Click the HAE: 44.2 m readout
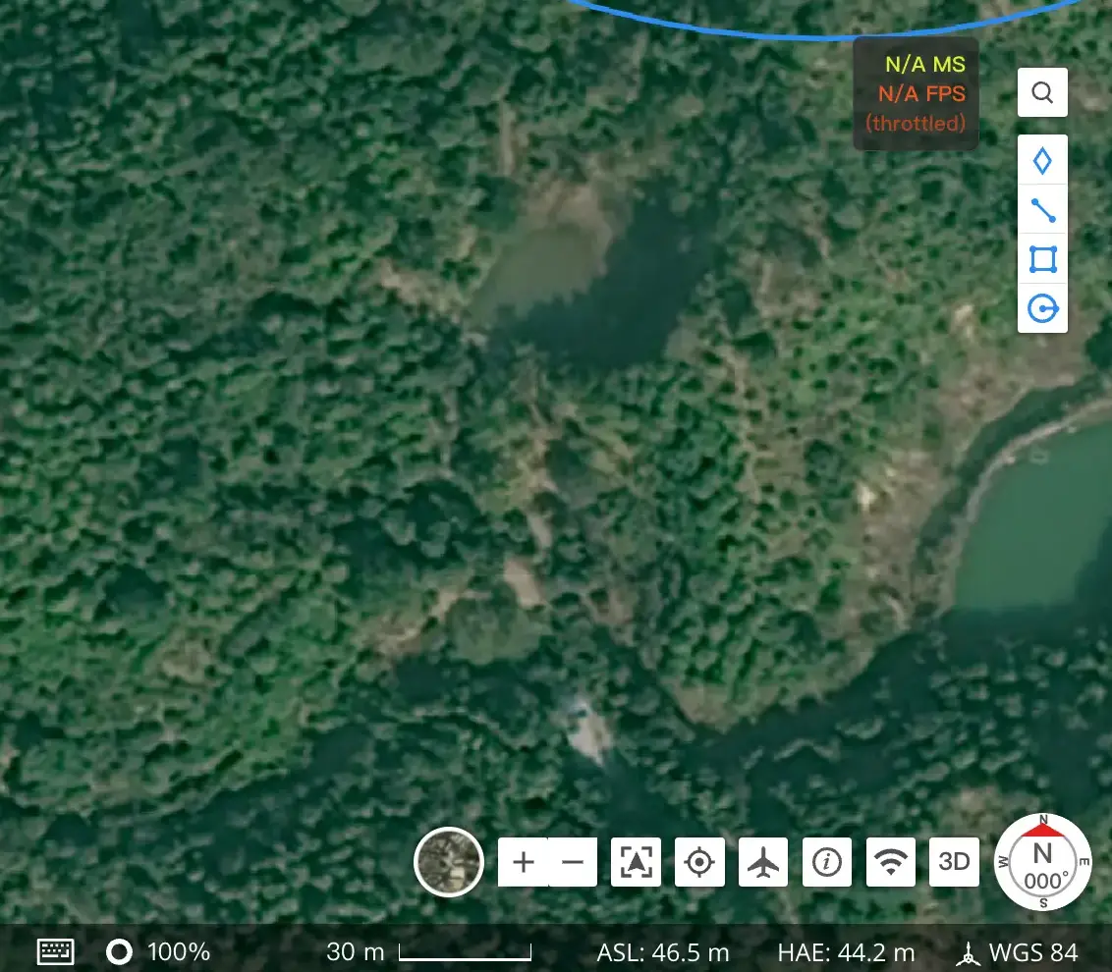 pyautogui.click(x=846, y=952)
